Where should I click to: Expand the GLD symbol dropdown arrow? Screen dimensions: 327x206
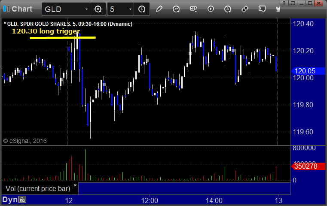86,9
